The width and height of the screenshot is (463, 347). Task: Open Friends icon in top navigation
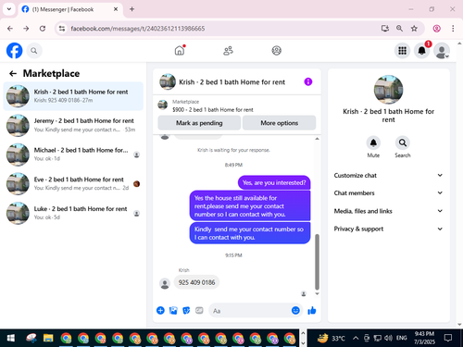pos(228,51)
